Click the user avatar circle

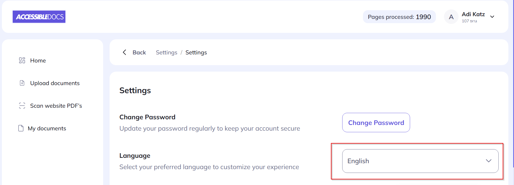click(451, 17)
